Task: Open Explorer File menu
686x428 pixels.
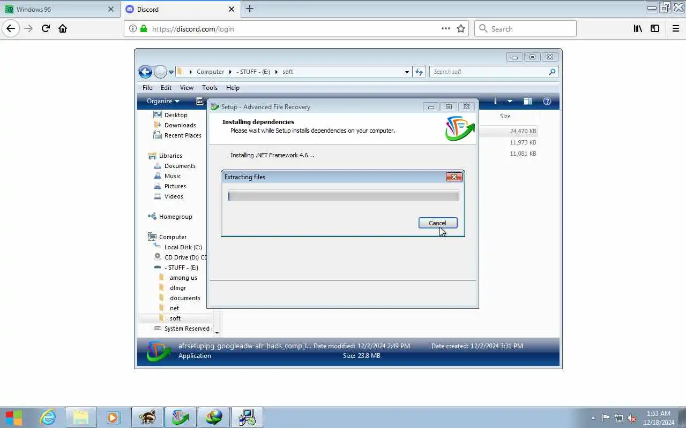Action: point(147,88)
